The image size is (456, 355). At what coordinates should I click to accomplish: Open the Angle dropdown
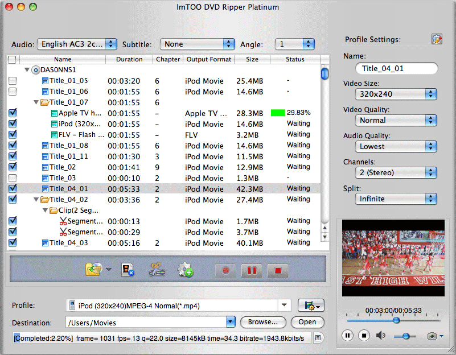coord(294,44)
